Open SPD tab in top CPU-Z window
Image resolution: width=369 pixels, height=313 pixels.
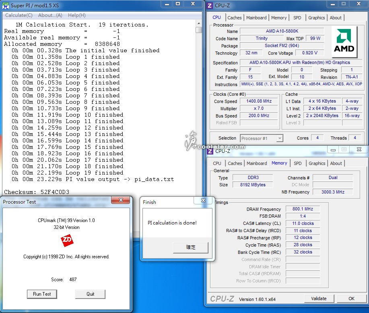point(297,18)
